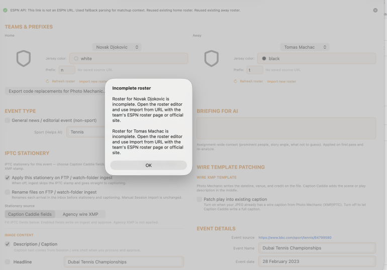
Task: Edit the home jersey color field
Action: pyautogui.click(x=129, y=58)
